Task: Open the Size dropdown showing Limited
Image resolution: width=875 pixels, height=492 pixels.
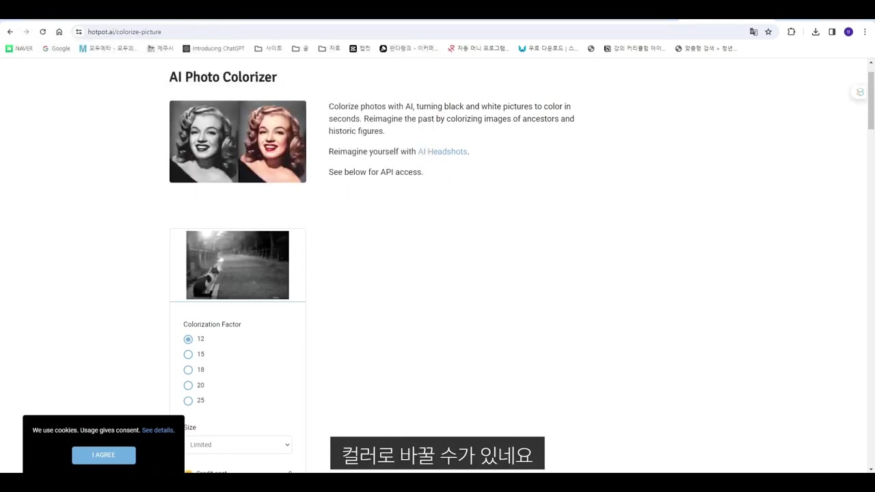Action: point(238,445)
